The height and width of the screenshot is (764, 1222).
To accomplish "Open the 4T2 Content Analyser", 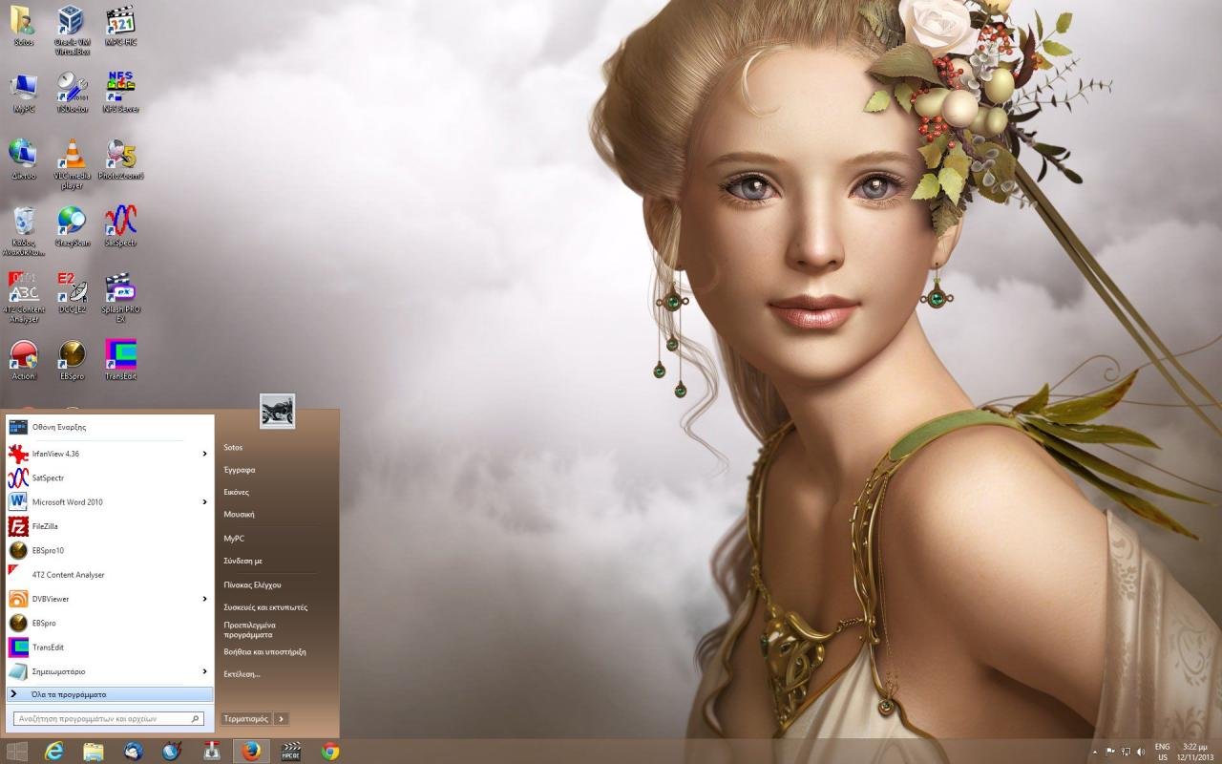I will pos(67,574).
